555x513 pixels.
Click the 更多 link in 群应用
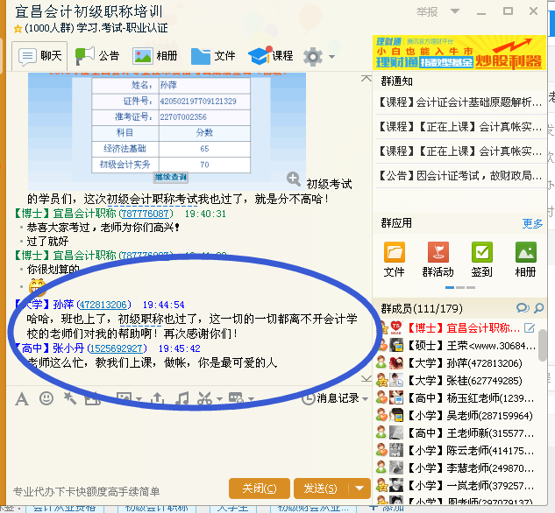pos(532,223)
